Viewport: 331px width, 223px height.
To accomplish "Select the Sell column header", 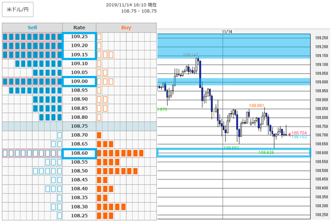I will point(32,28).
